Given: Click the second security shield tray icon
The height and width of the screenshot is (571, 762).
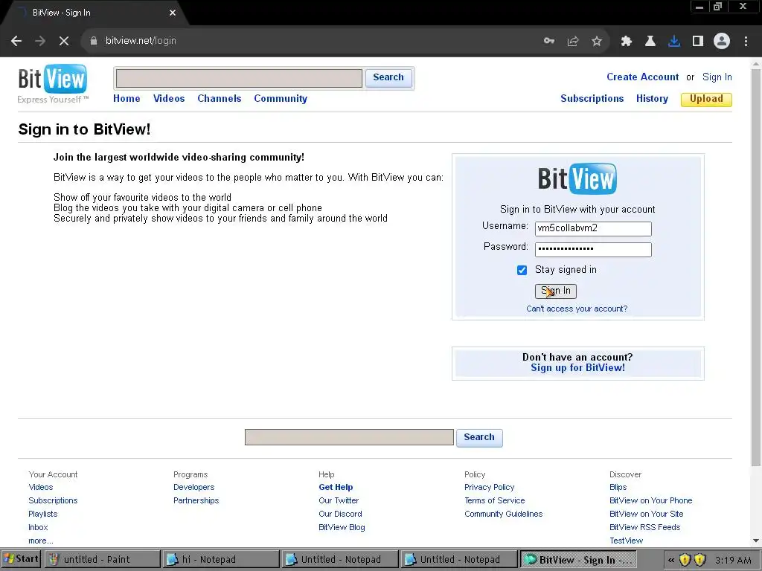Looking at the screenshot, I should pyautogui.click(x=699, y=560).
